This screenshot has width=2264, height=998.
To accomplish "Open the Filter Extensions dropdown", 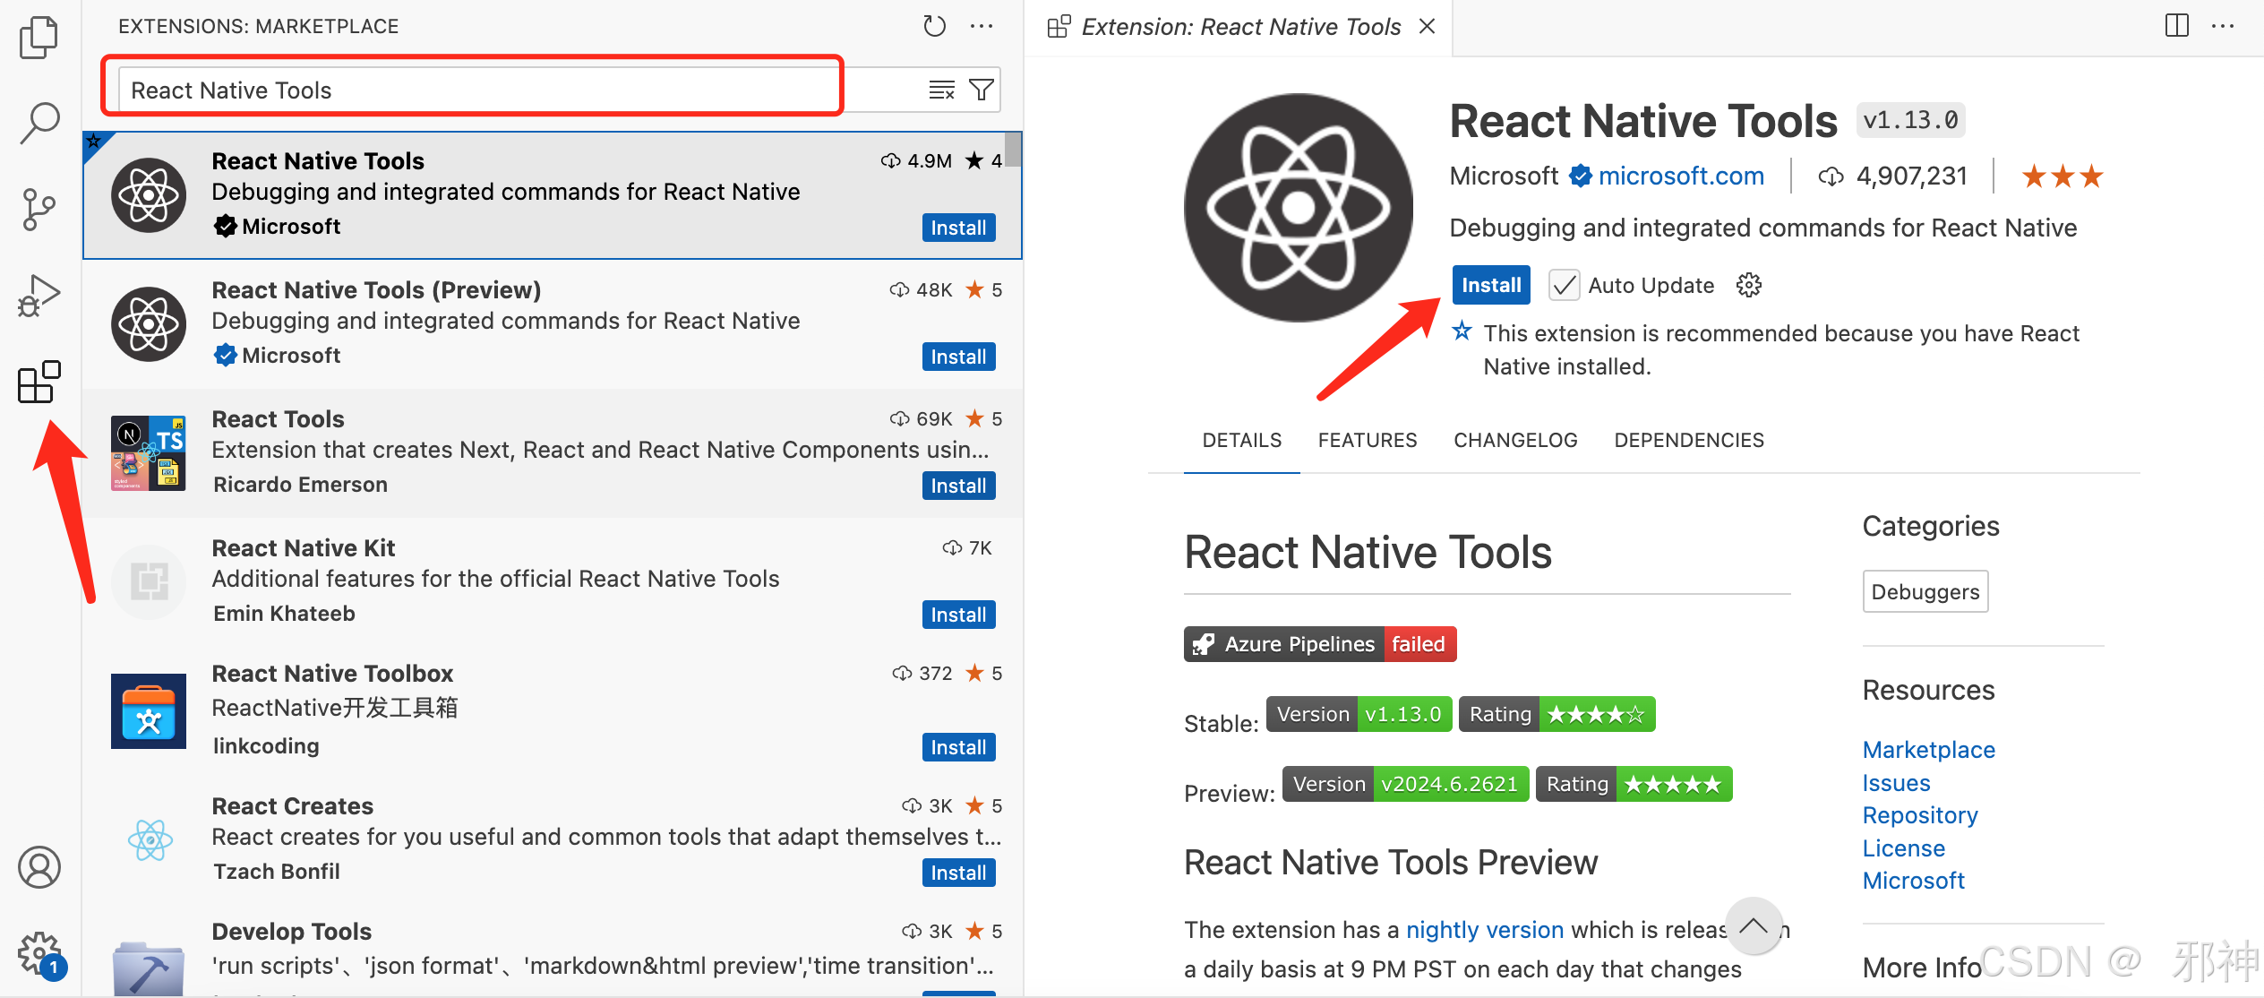I will pyautogui.click(x=982, y=90).
